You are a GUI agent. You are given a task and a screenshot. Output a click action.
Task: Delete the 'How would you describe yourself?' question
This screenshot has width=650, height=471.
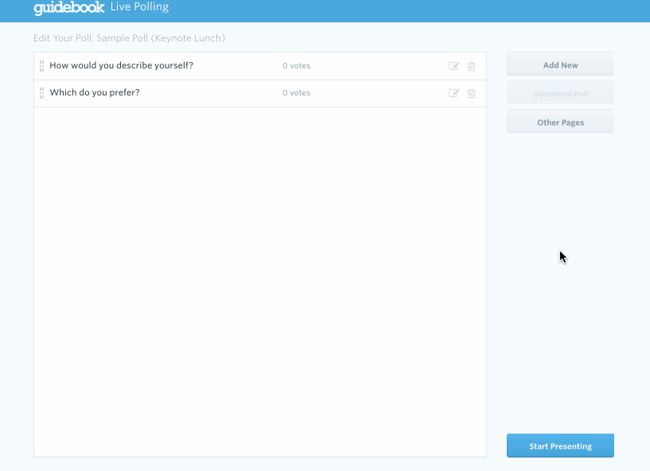[x=471, y=66]
